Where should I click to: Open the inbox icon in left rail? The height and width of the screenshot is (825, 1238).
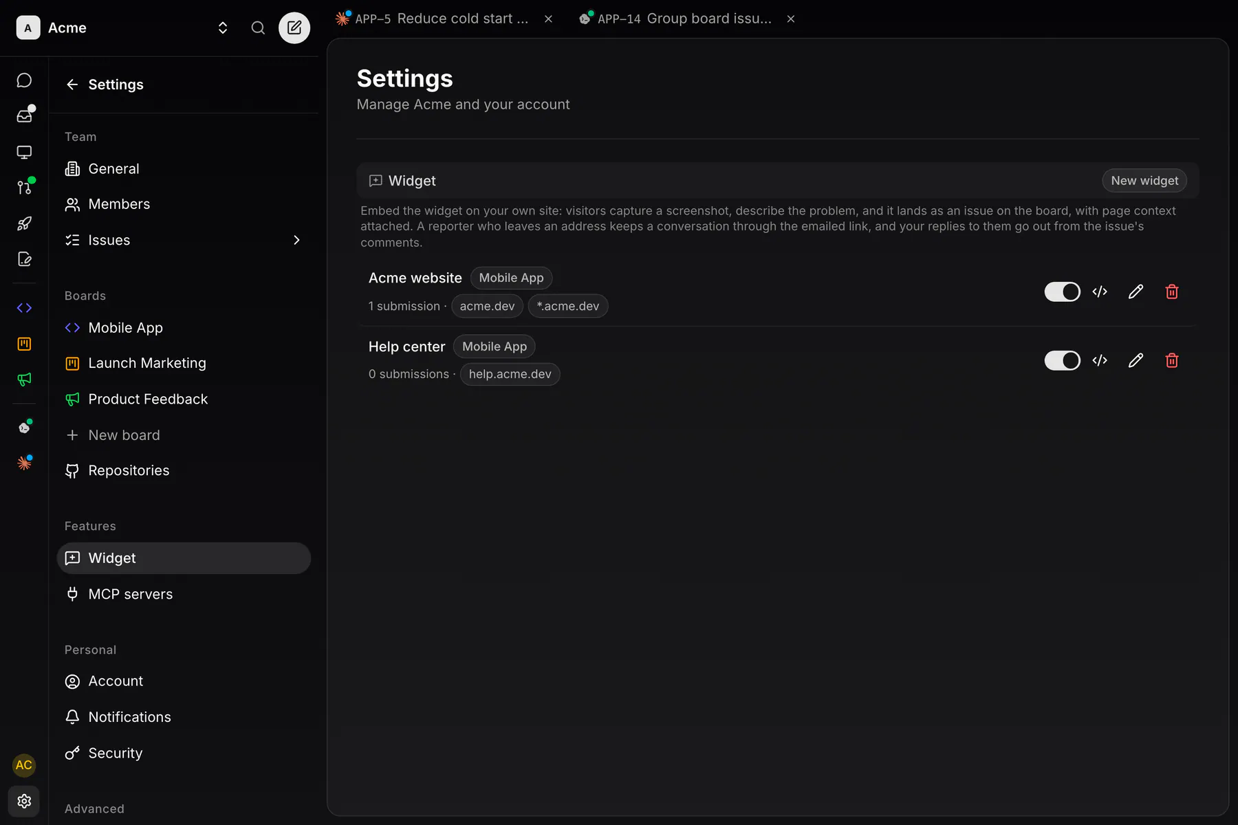point(24,116)
